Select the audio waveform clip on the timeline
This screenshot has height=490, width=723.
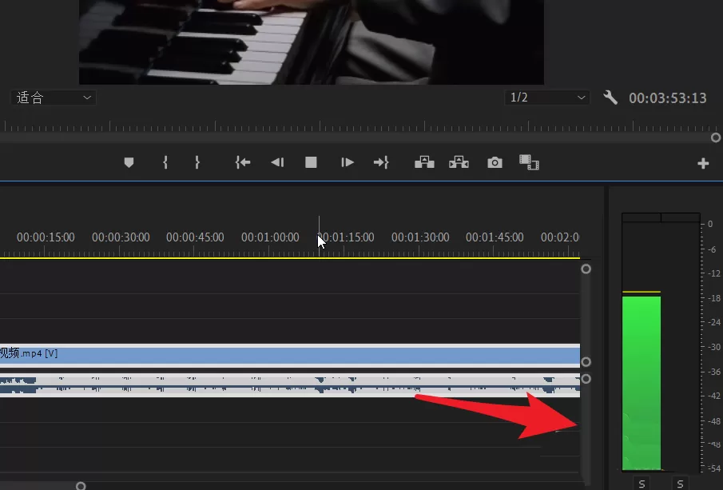[x=290, y=385]
